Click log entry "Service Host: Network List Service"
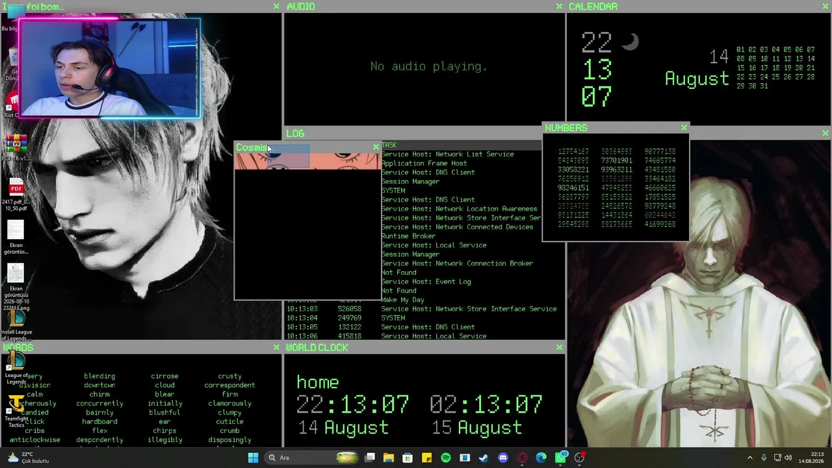 pos(448,154)
